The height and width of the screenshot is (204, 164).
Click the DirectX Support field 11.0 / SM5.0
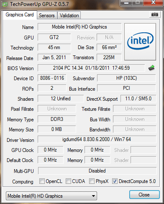[138, 99]
